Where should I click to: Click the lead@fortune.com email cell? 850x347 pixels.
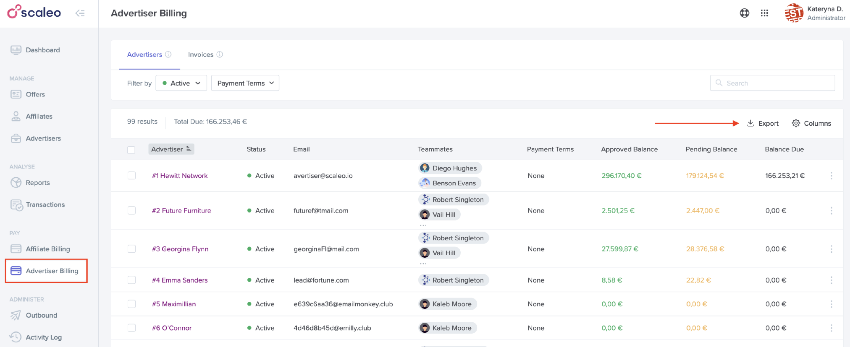point(321,280)
